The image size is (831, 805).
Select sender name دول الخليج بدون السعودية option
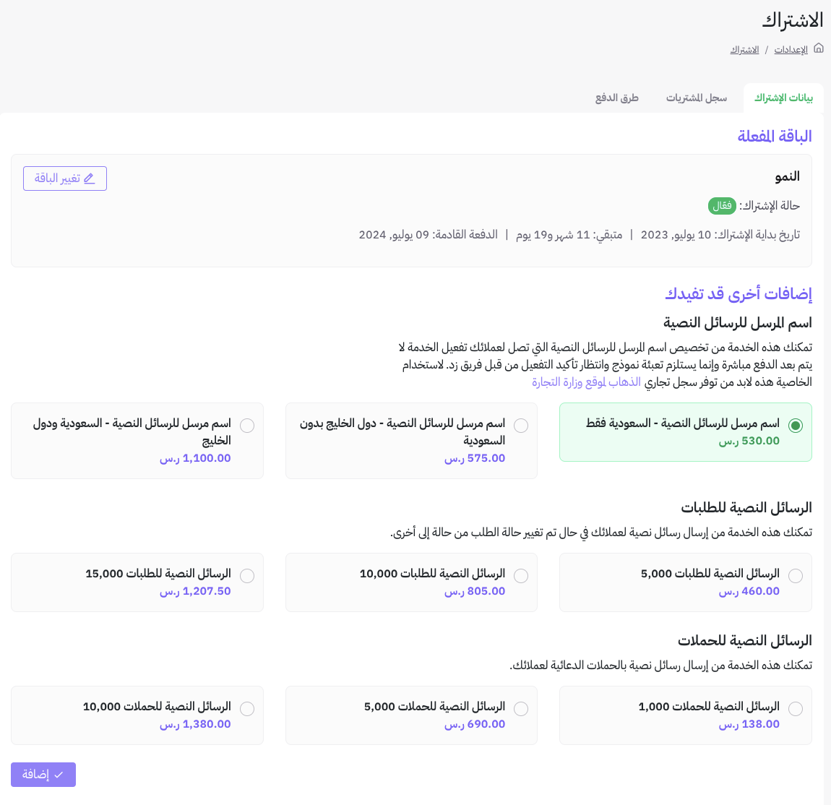pos(521,426)
